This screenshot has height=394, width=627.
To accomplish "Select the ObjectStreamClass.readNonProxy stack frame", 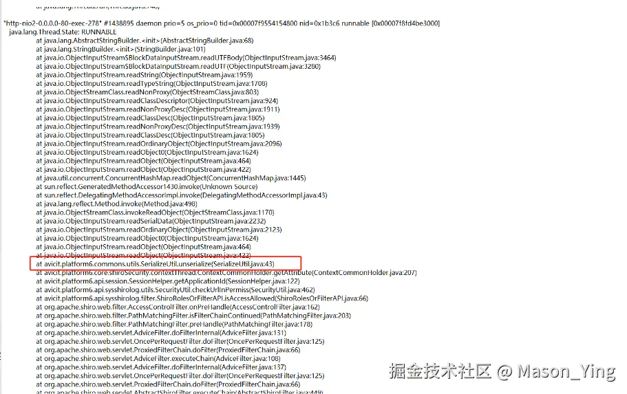I will click(147, 92).
